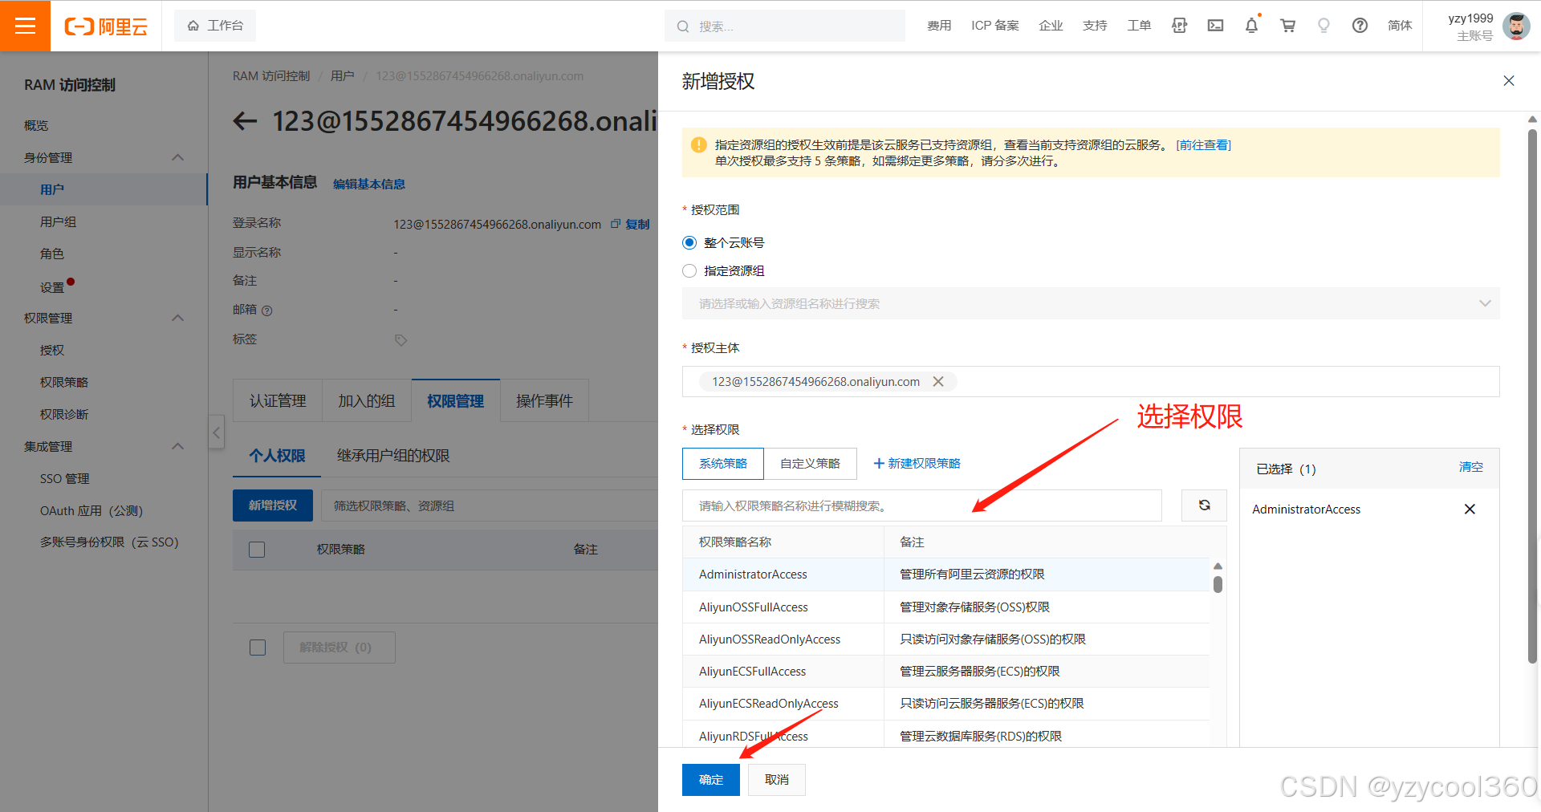Toggle the select-all checkbox in policy table header
This screenshot has height=812, width=1541.
point(257,550)
